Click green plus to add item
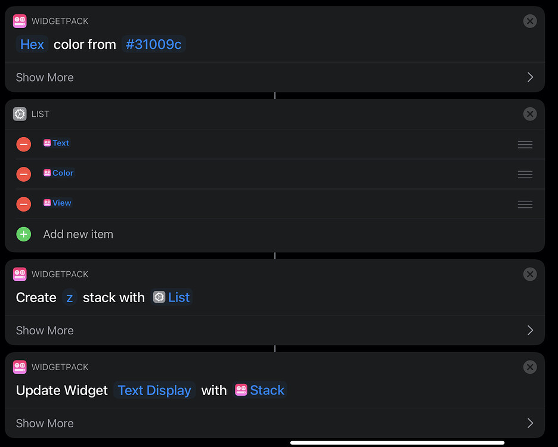 tap(23, 234)
